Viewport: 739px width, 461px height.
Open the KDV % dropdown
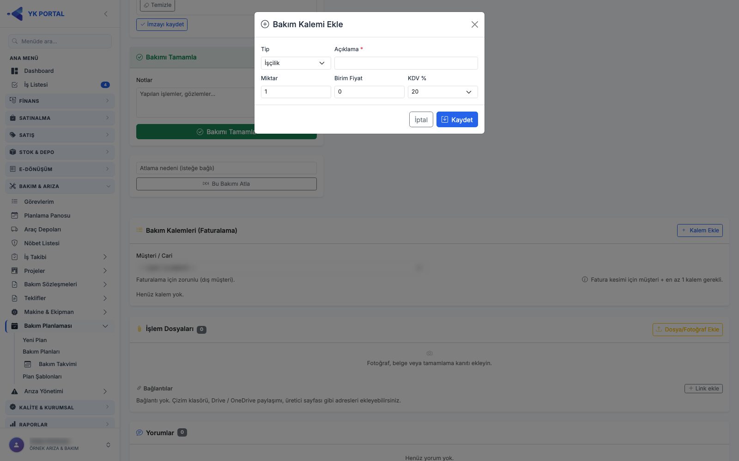[442, 92]
